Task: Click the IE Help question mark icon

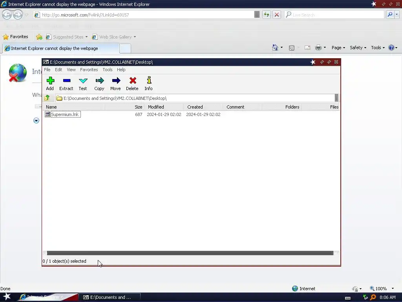Action: tap(391, 48)
